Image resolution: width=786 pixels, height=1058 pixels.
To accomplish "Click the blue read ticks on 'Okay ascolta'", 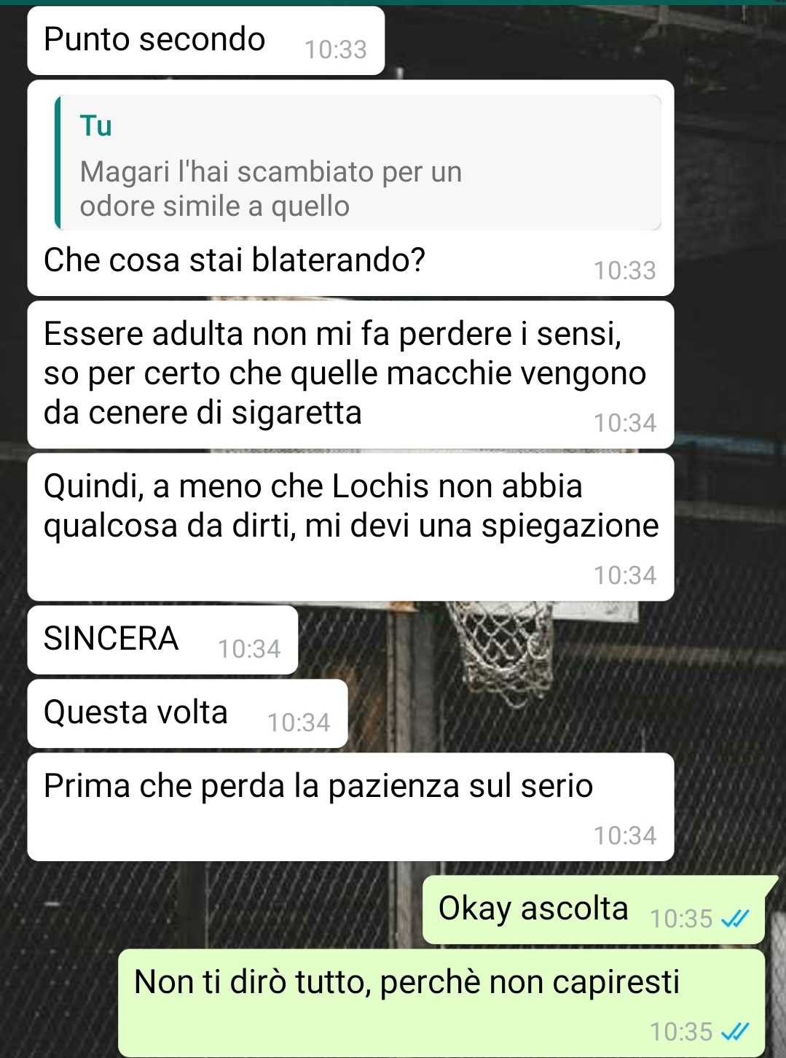I will (735, 919).
